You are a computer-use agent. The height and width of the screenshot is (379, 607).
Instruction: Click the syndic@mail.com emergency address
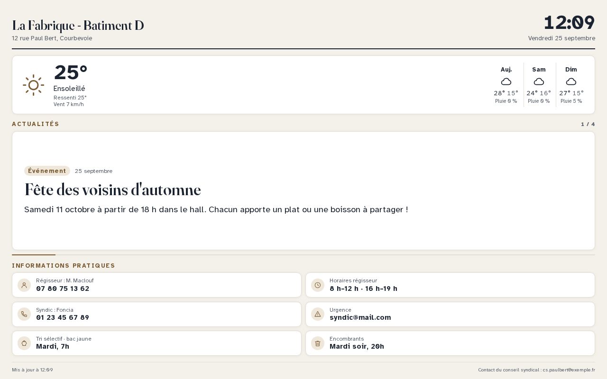[x=360, y=317]
